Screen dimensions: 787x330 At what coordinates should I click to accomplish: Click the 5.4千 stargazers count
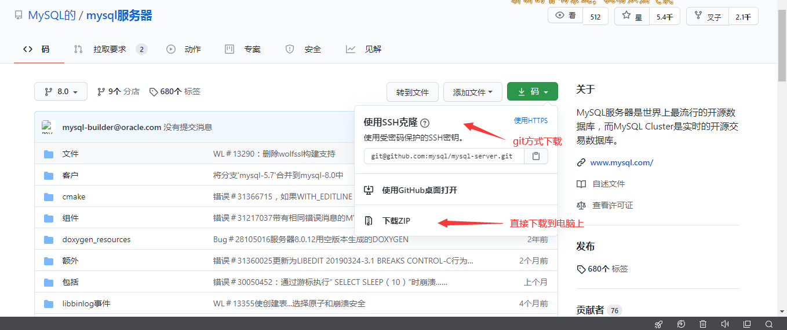click(665, 17)
